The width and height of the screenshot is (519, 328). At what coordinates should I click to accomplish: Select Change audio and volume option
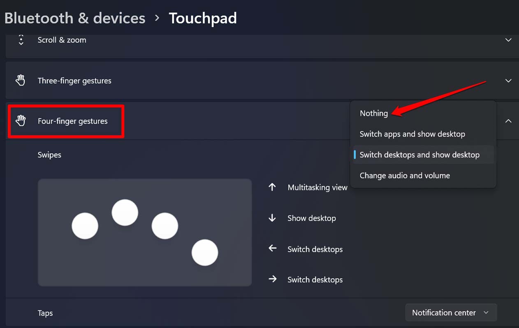coord(424,175)
